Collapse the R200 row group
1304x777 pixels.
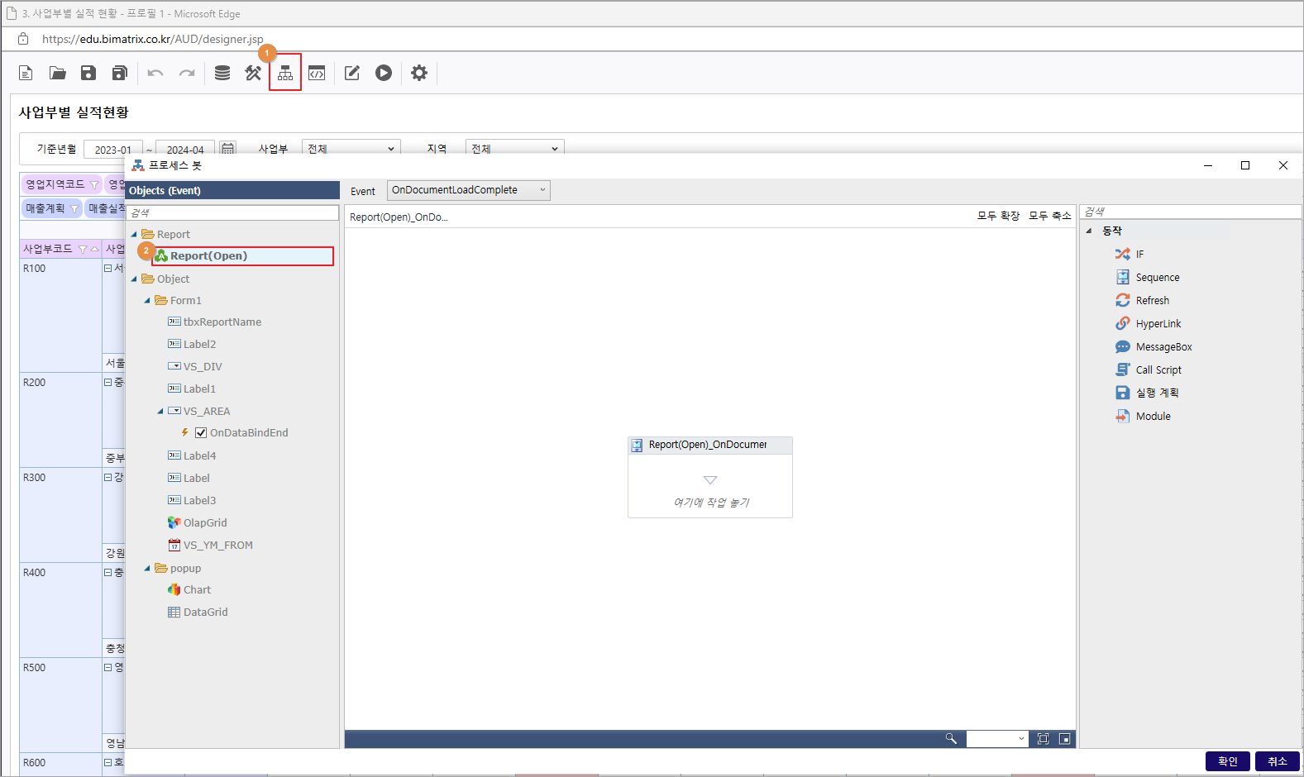tap(107, 382)
